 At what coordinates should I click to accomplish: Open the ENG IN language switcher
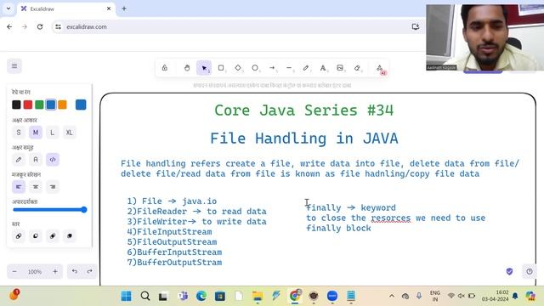[x=434, y=296]
